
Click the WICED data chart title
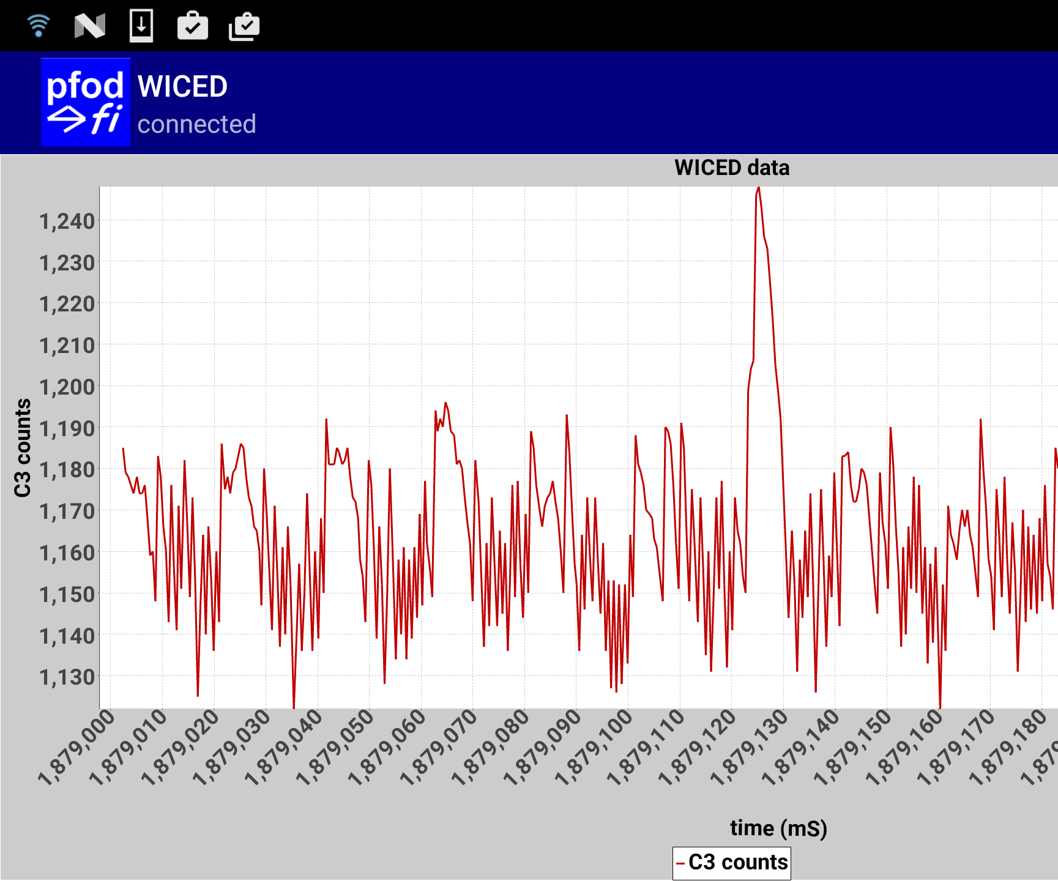coord(732,168)
